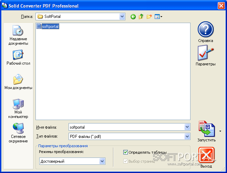Expand the Имя файла dropdown arrow
The image size is (227, 173).
point(187,127)
